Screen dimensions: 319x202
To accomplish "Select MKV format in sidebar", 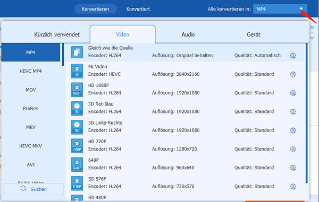I will pos(30,127).
